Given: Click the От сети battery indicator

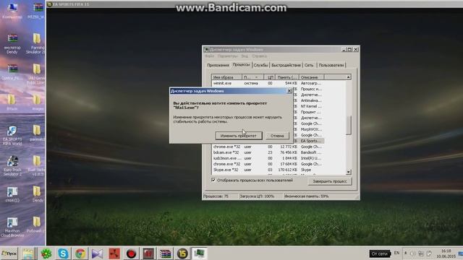Looking at the screenshot, I should 379,253.
